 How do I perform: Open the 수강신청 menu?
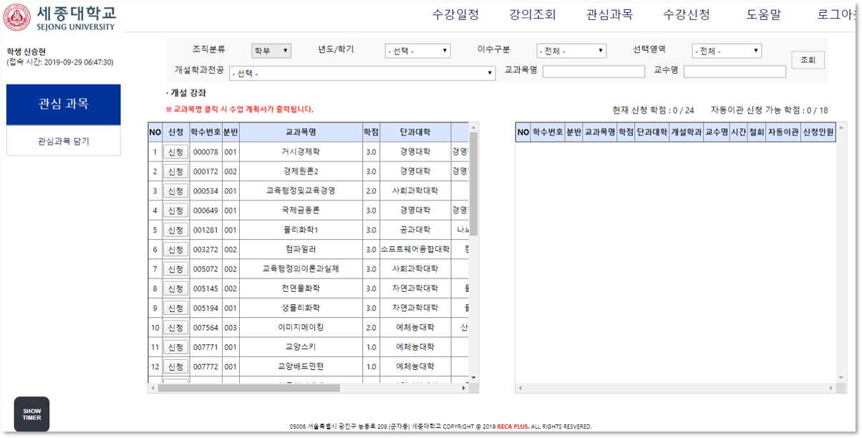(687, 14)
